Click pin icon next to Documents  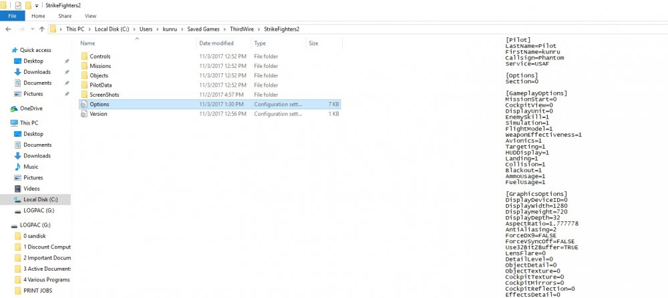pos(66,83)
